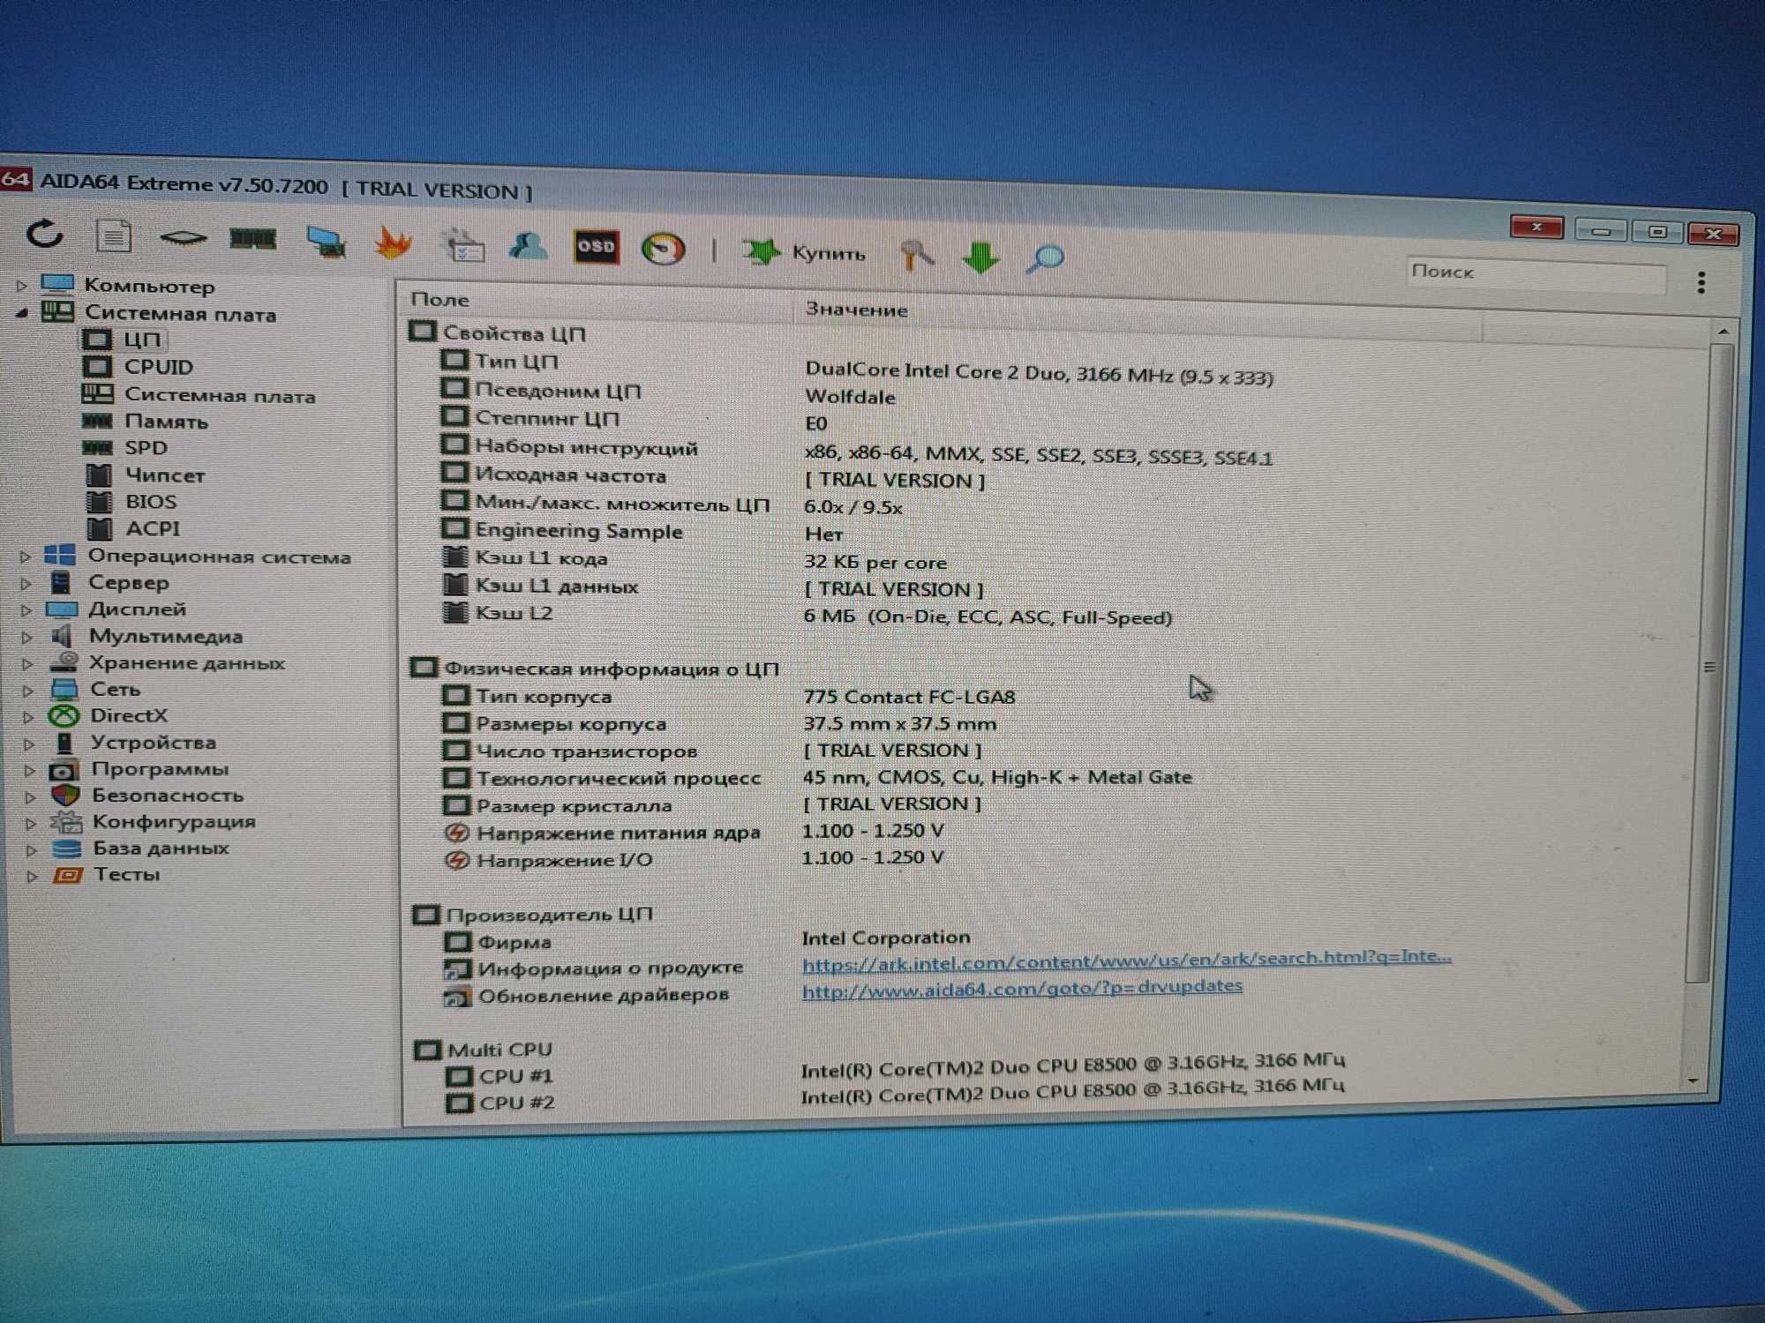This screenshot has height=1323, width=1765.
Task: Click the Тип ЦП row
Action: [x=856, y=367]
